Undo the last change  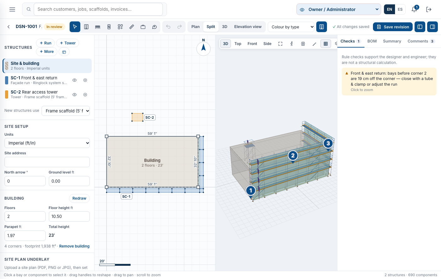point(168,27)
